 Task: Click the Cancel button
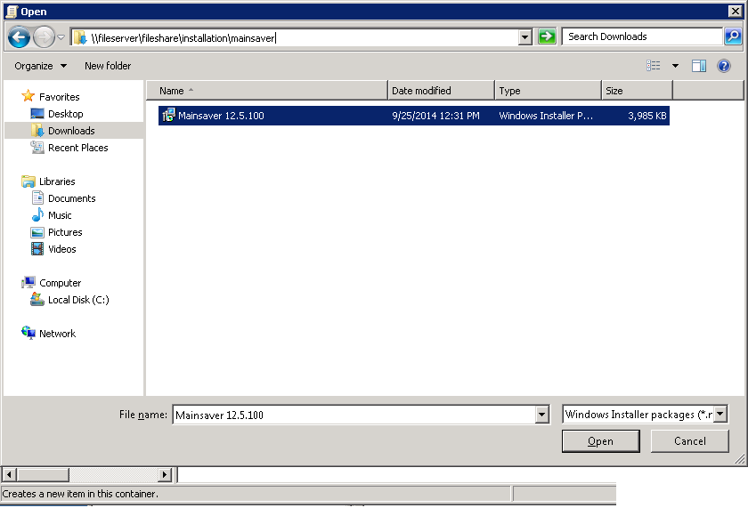pos(690,441)
